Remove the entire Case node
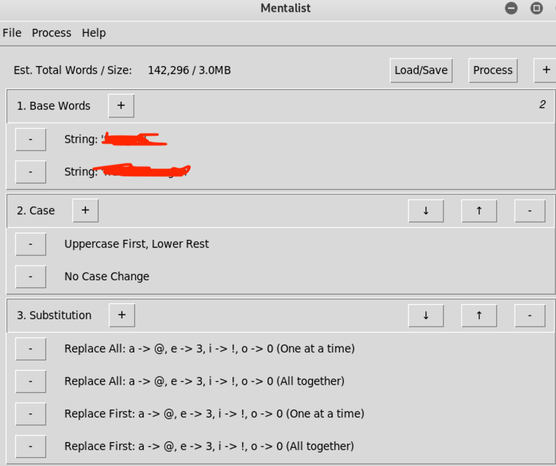This screenshot has height=466, width=556. [529, 210]
